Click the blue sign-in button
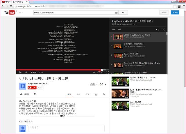Viewport: 186px width, 134px height. tap(175, 12)
